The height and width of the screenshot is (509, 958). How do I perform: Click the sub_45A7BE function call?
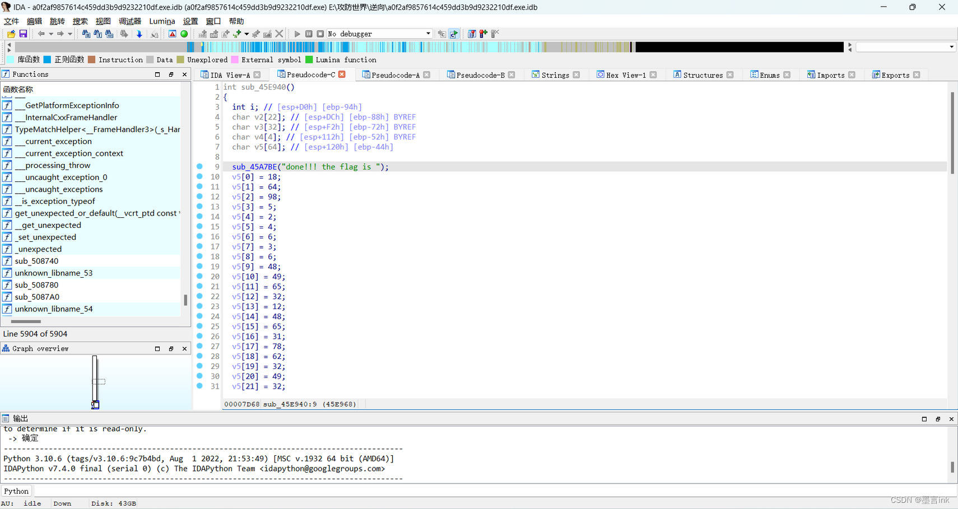pyautogui.click(x=254, y=166)
